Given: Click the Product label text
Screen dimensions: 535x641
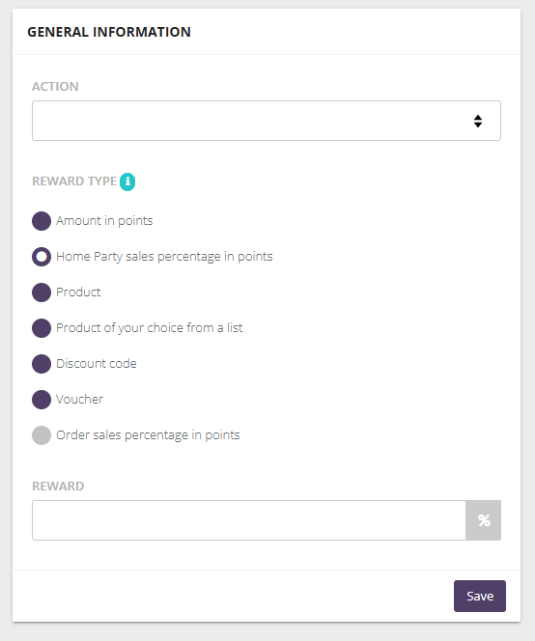Looking at the screenshot, I should coord(78,292).
